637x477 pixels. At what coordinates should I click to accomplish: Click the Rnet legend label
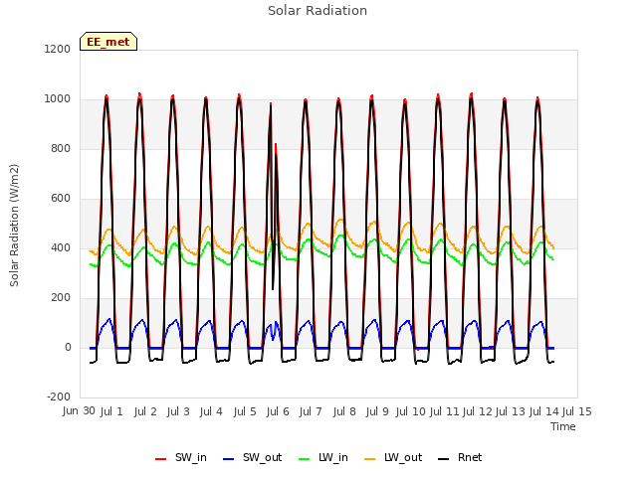(470, 458)
